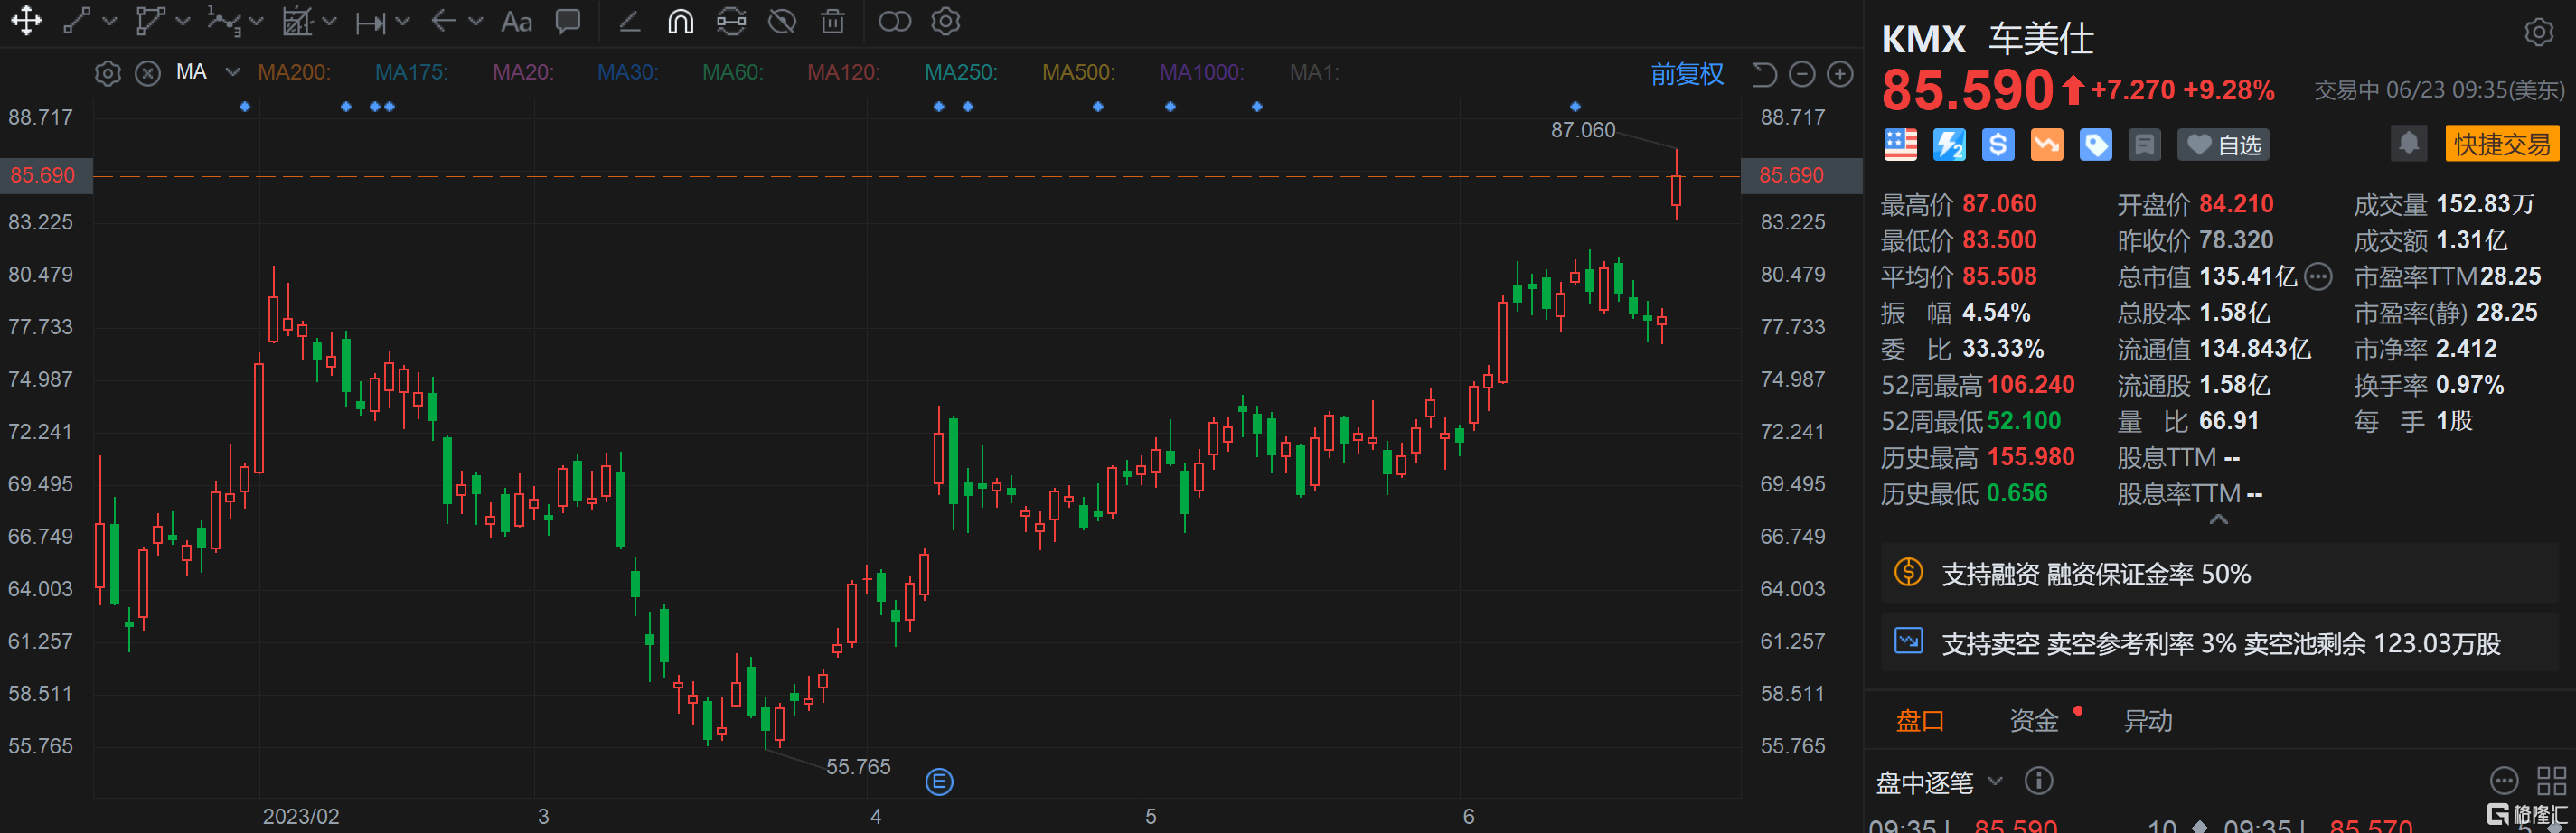Hide all drawings with eye-slash icon
The width and height of the screenshot is (2576, 833).
(782, 21)
